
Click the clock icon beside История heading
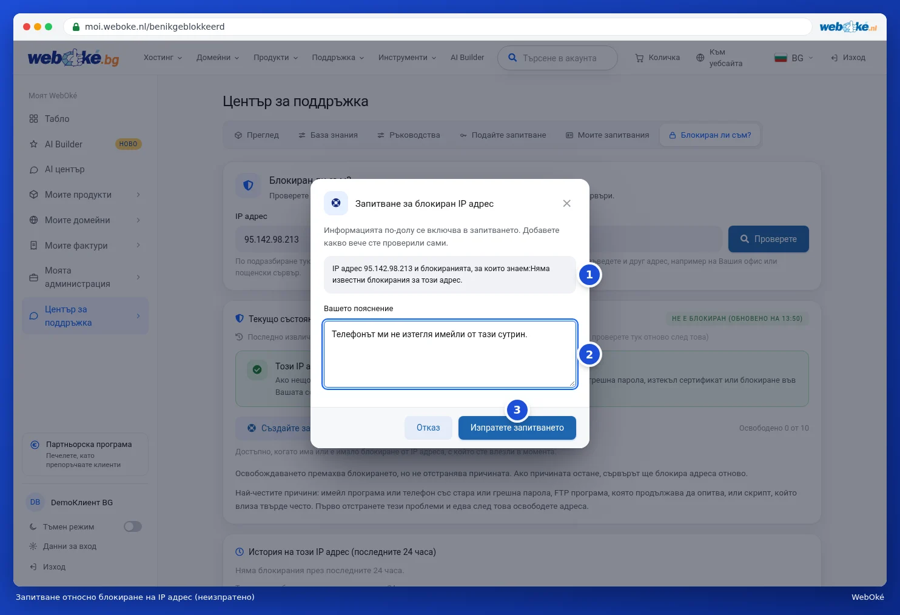240,552
